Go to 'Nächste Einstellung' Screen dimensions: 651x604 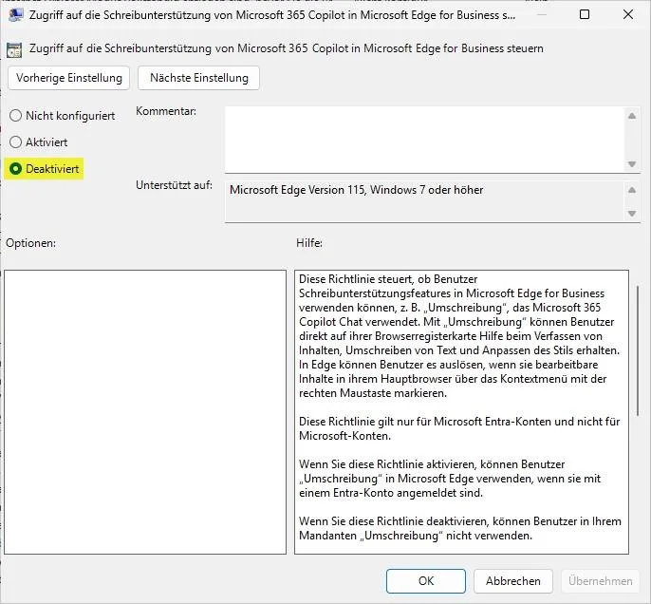tap(198, 78)
